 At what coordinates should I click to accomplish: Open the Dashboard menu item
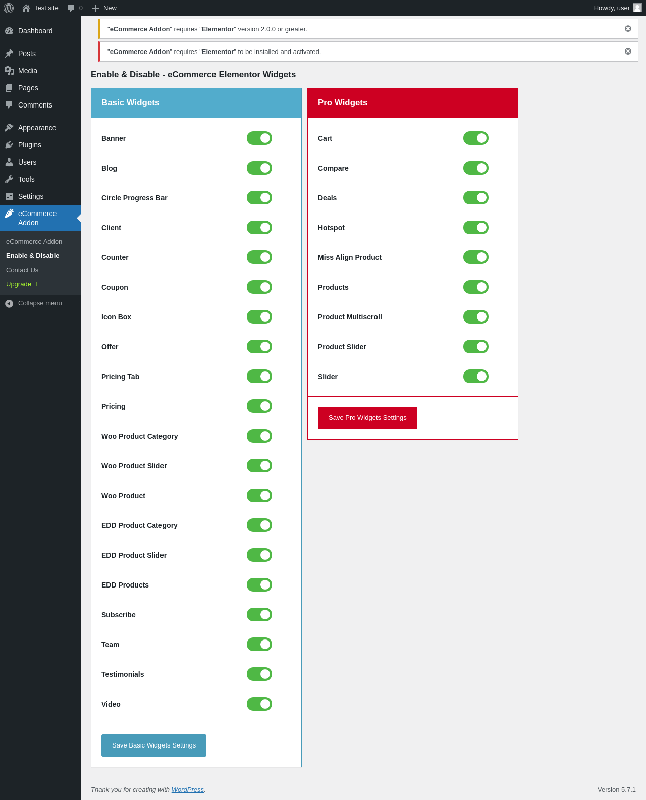40,31
